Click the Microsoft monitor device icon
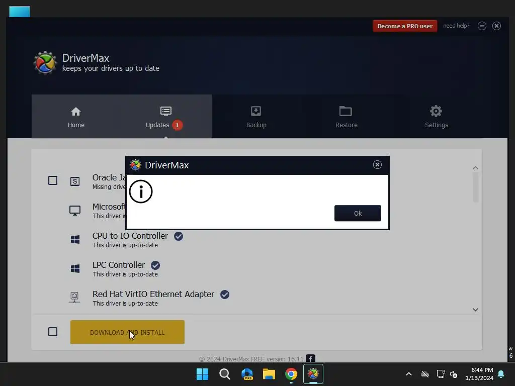 click(x=75, y=211)
